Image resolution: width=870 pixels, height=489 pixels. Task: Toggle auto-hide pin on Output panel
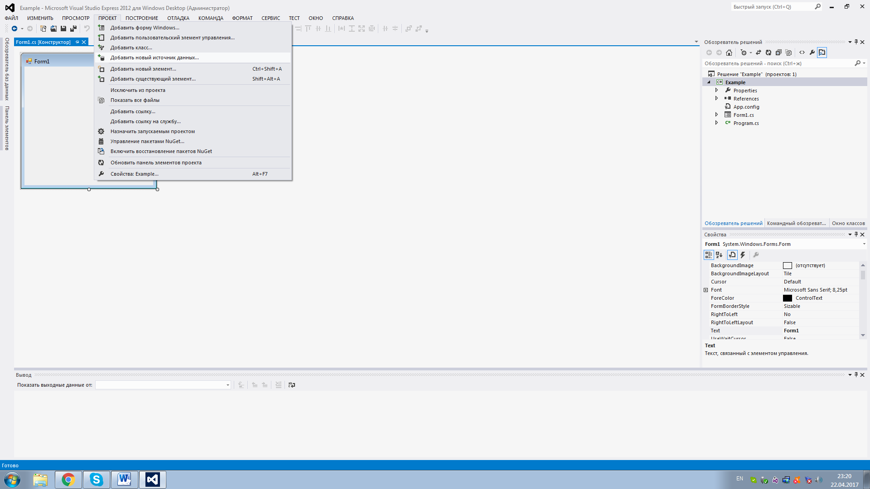(x=856, y=375)
